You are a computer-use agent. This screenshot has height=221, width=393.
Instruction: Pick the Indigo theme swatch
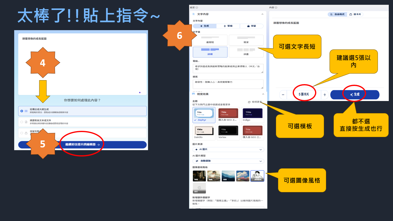point(253,115)
